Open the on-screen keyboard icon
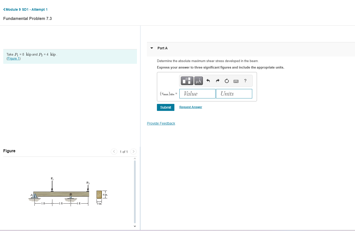 (x=236, y=80)
